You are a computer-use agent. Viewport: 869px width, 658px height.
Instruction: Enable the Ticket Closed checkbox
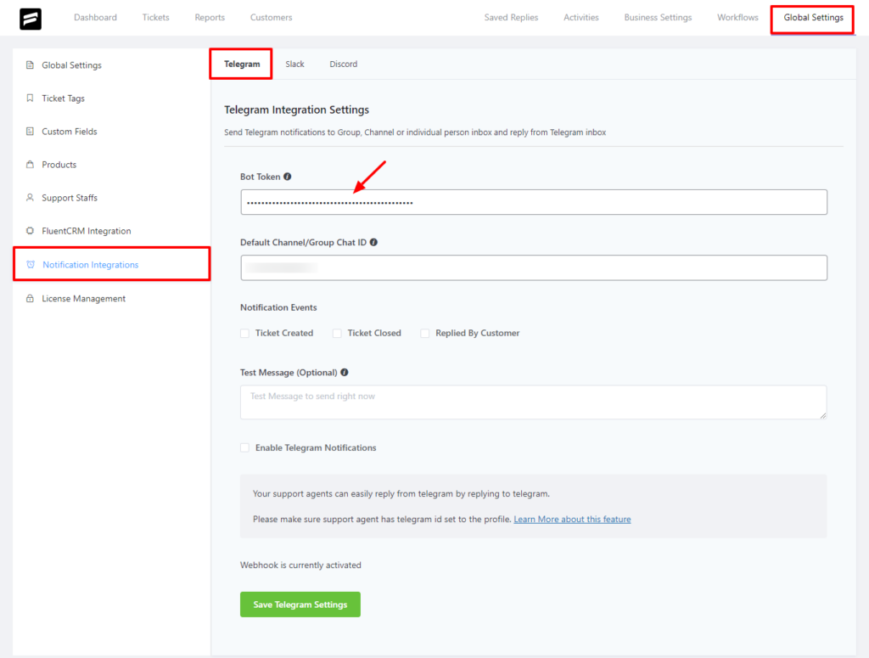(337, 333)
